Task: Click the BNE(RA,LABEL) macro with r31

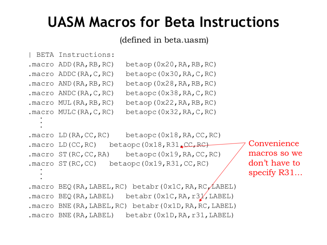Action: pyautogui.click(x=131, y=215)
